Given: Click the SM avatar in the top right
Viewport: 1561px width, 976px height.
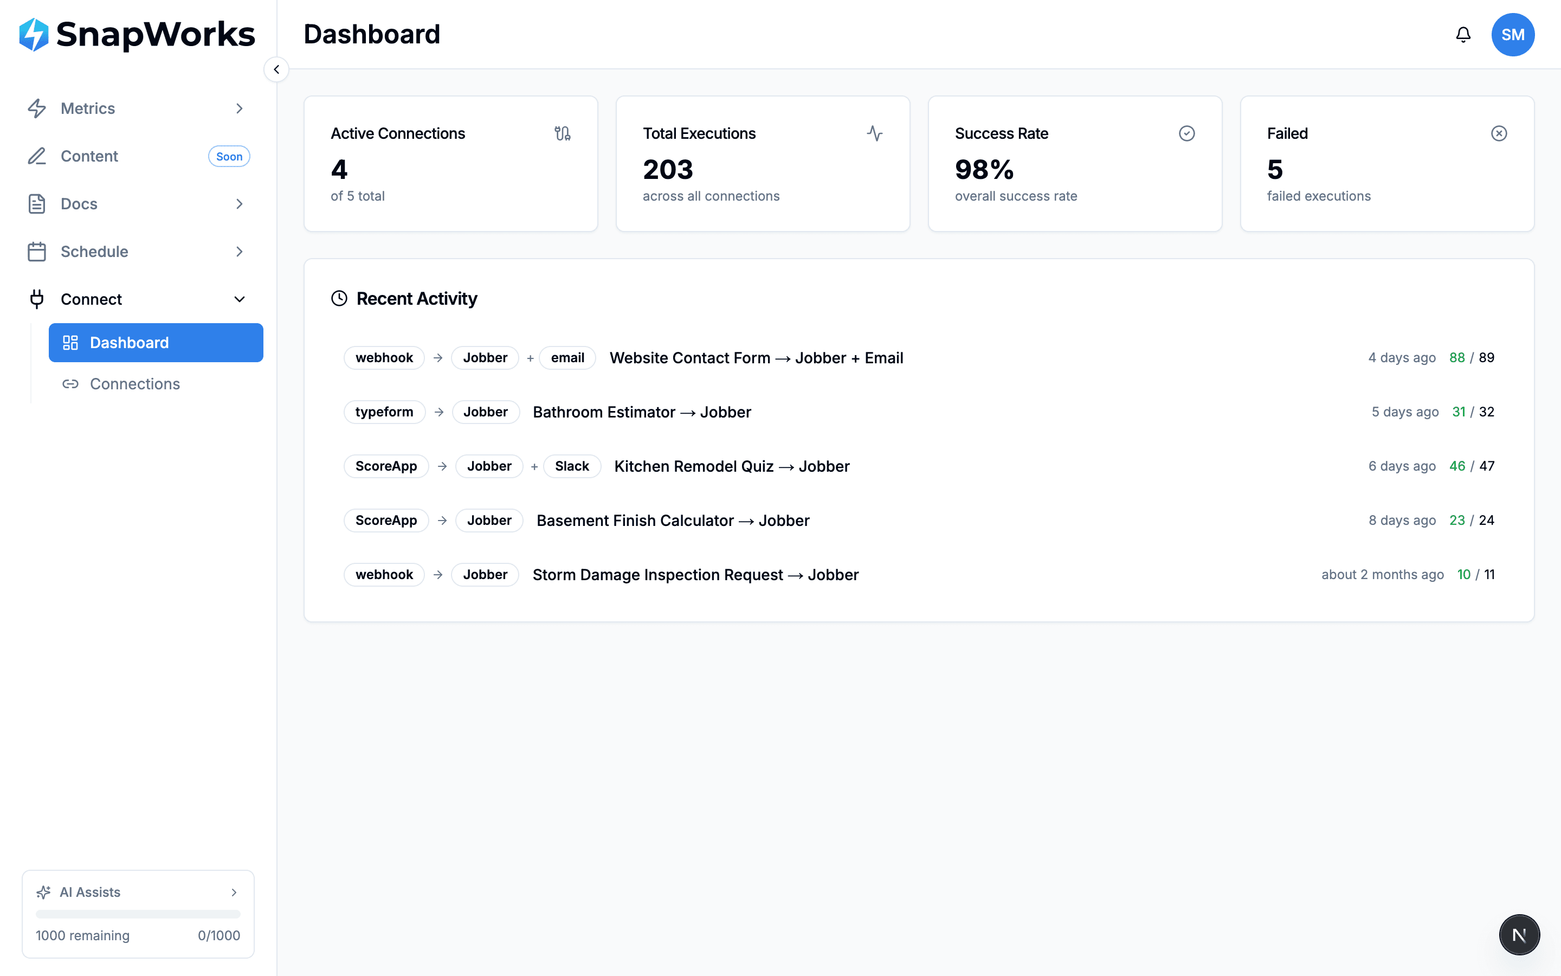Looking at the screenshot, I should click(1513, 34).
